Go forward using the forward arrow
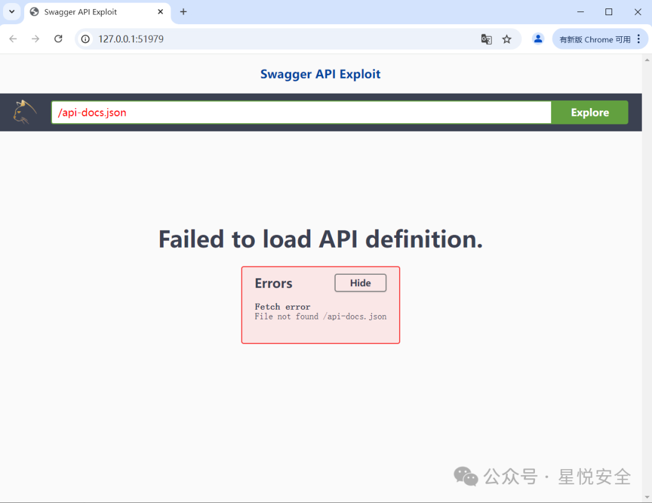This screenshot has width=652, height=503. [36, 39]
